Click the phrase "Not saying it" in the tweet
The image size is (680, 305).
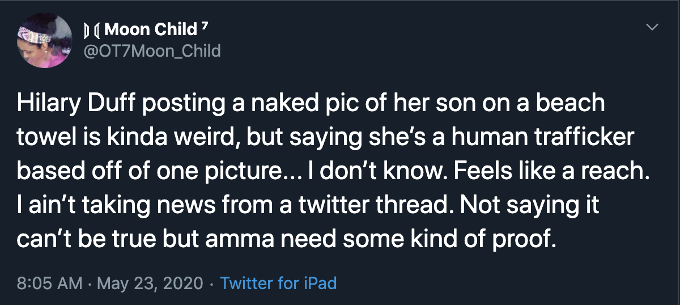[x=530, y=206]
